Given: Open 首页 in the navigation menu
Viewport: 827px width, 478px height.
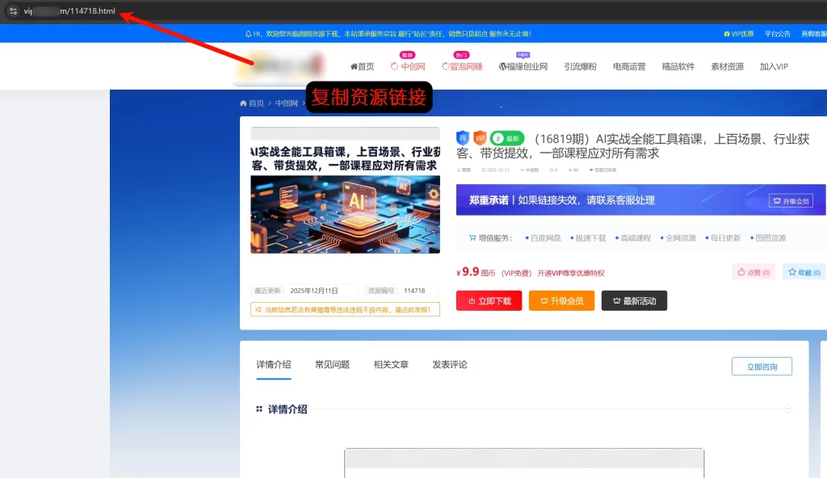Looking at the screenshot, I should (x=362, y=66).
